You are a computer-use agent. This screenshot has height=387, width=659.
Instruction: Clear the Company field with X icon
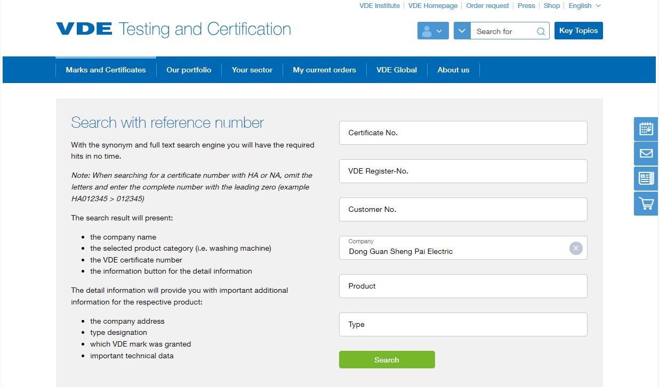(576, 248)
